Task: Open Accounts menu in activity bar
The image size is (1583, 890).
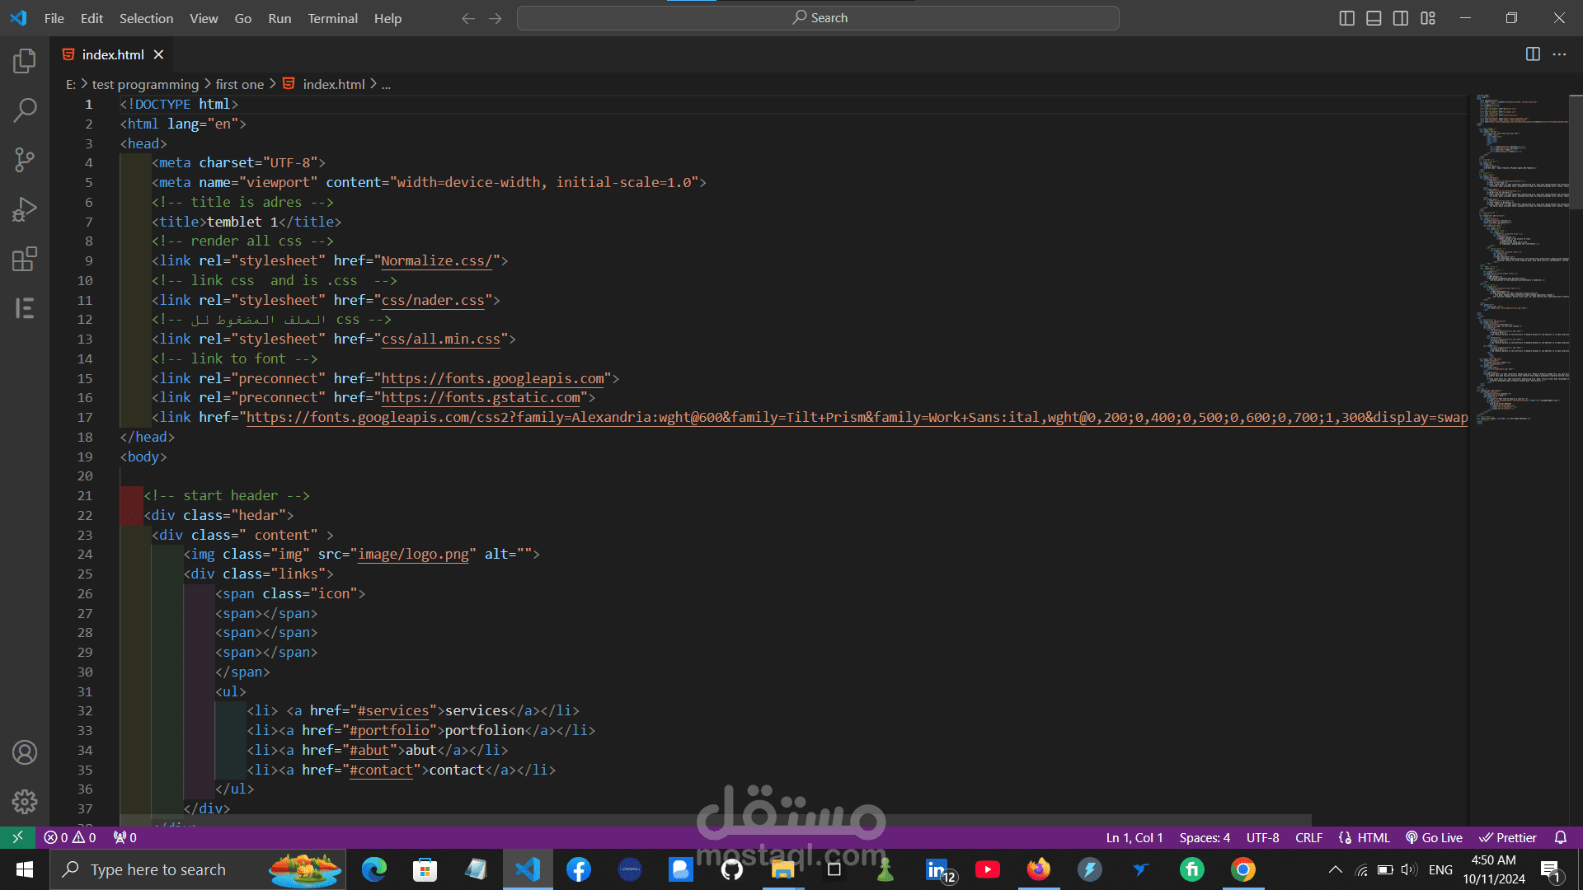Action: pyautogui.click(x=25, y=752)
